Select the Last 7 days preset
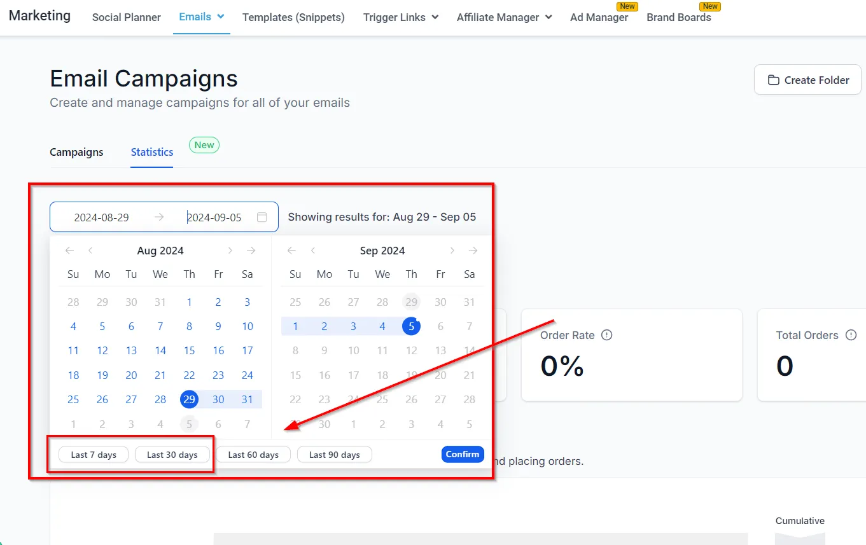 [x=94, y=455]
